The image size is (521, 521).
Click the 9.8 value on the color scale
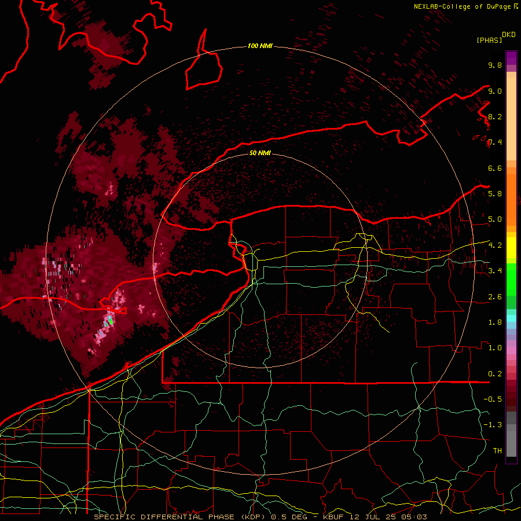click(495, 65)
